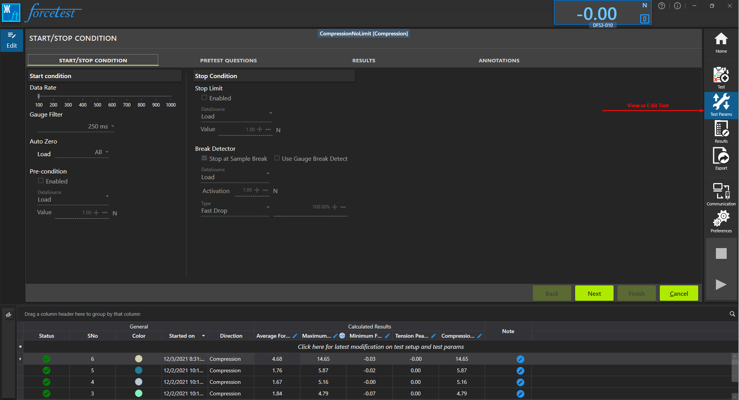Click the zero tare button in force display
This screenshot has height=400, width=739.
click(645, 19)
